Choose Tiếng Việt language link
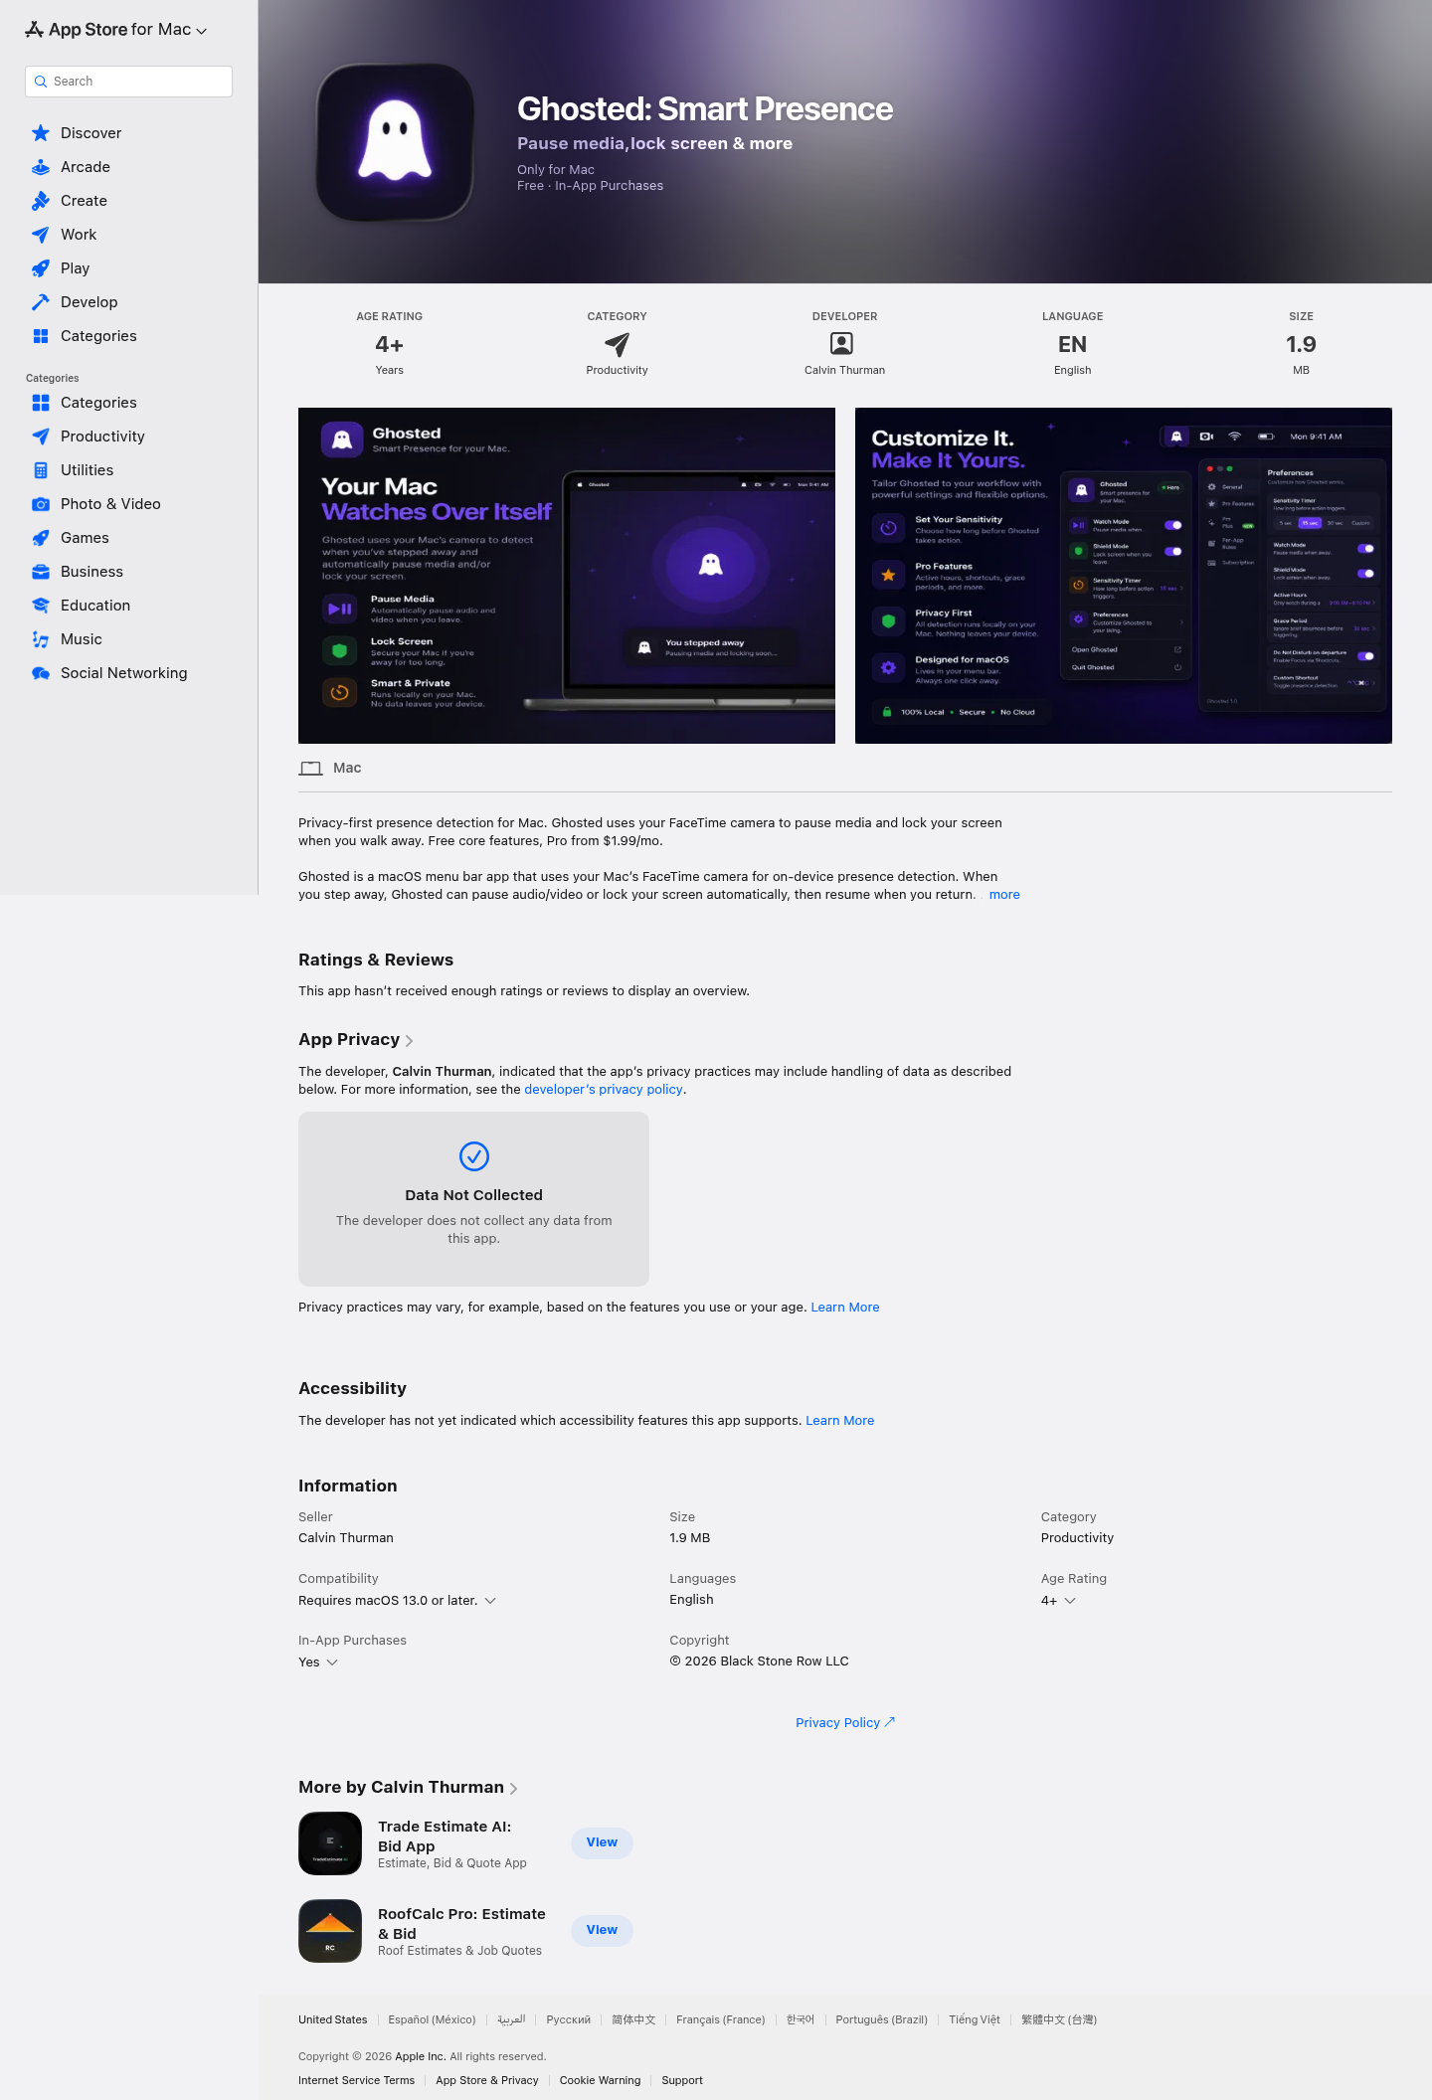 point(975,2019)
